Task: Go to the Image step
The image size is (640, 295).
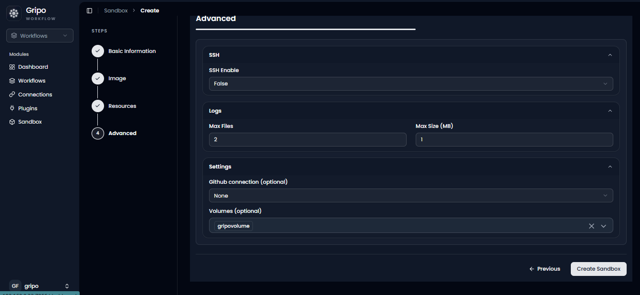Action: coord(117,78)
